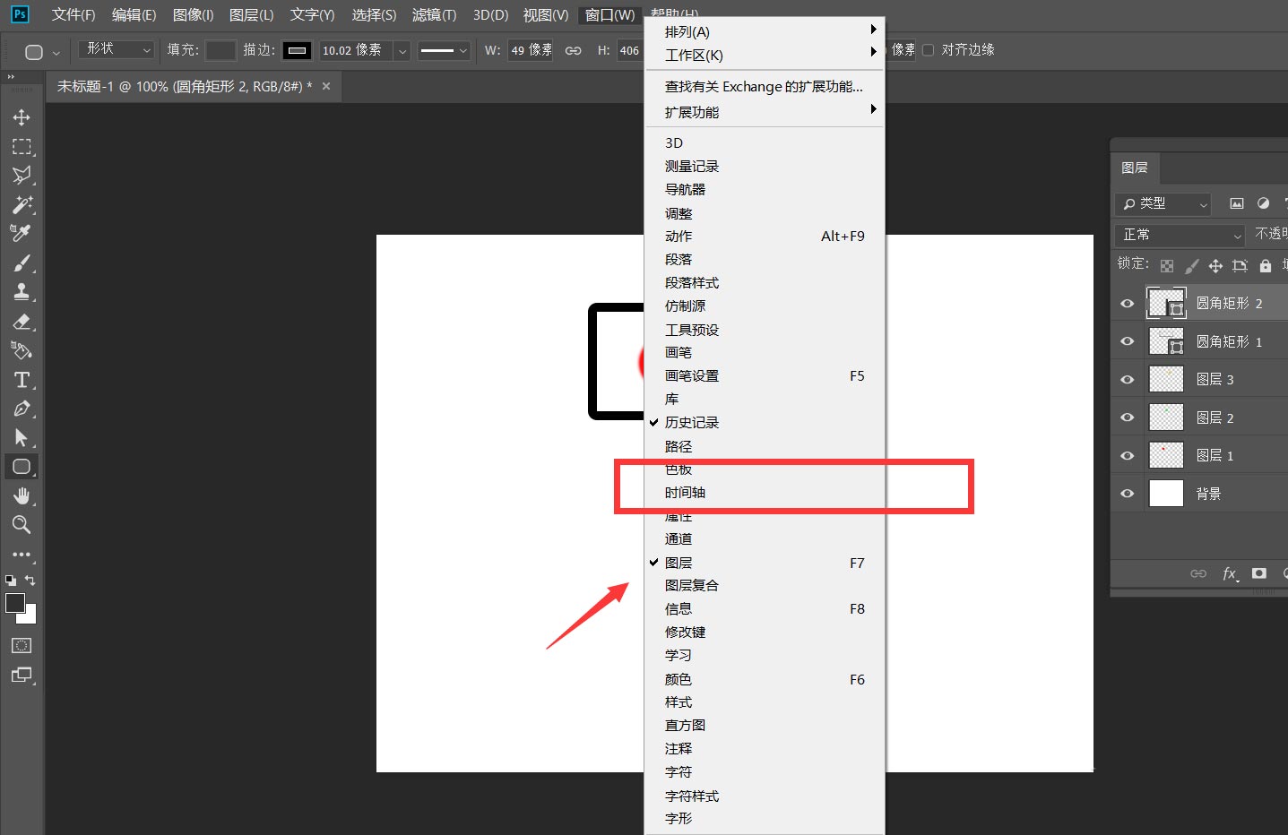Select the Eraser tool
The width and height of the screenshot is (1288, 835).
(22, 321)
